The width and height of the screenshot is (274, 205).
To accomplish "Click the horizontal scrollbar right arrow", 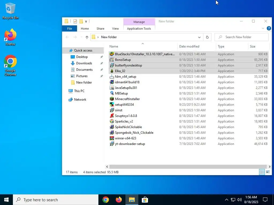I will [x=269, y=167].
